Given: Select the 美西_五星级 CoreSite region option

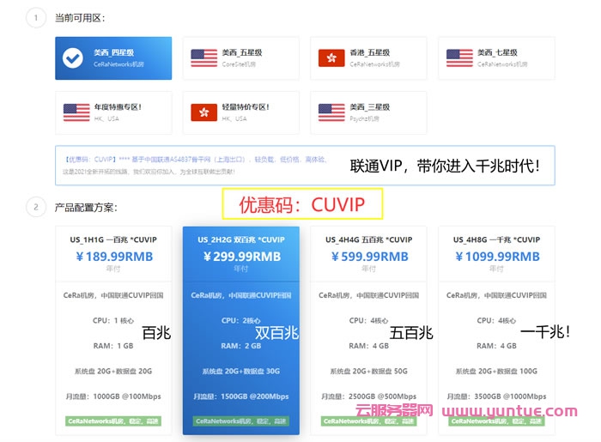Looking at the screenshot, I should pyautogui.click(x=245, y=58).
